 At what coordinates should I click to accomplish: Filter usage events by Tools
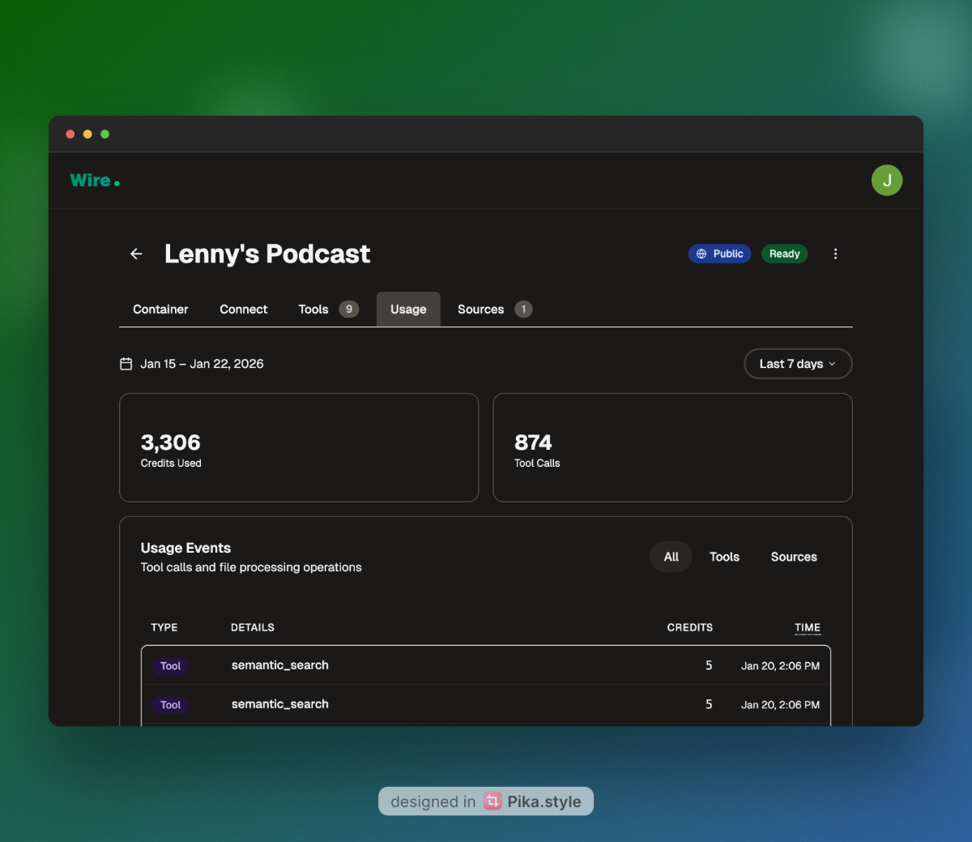point(724,557)
